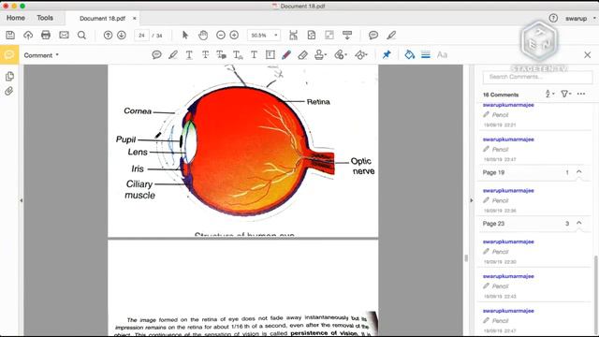
Task: Click the Search Comments field
Action: click(x=537, y=77)
